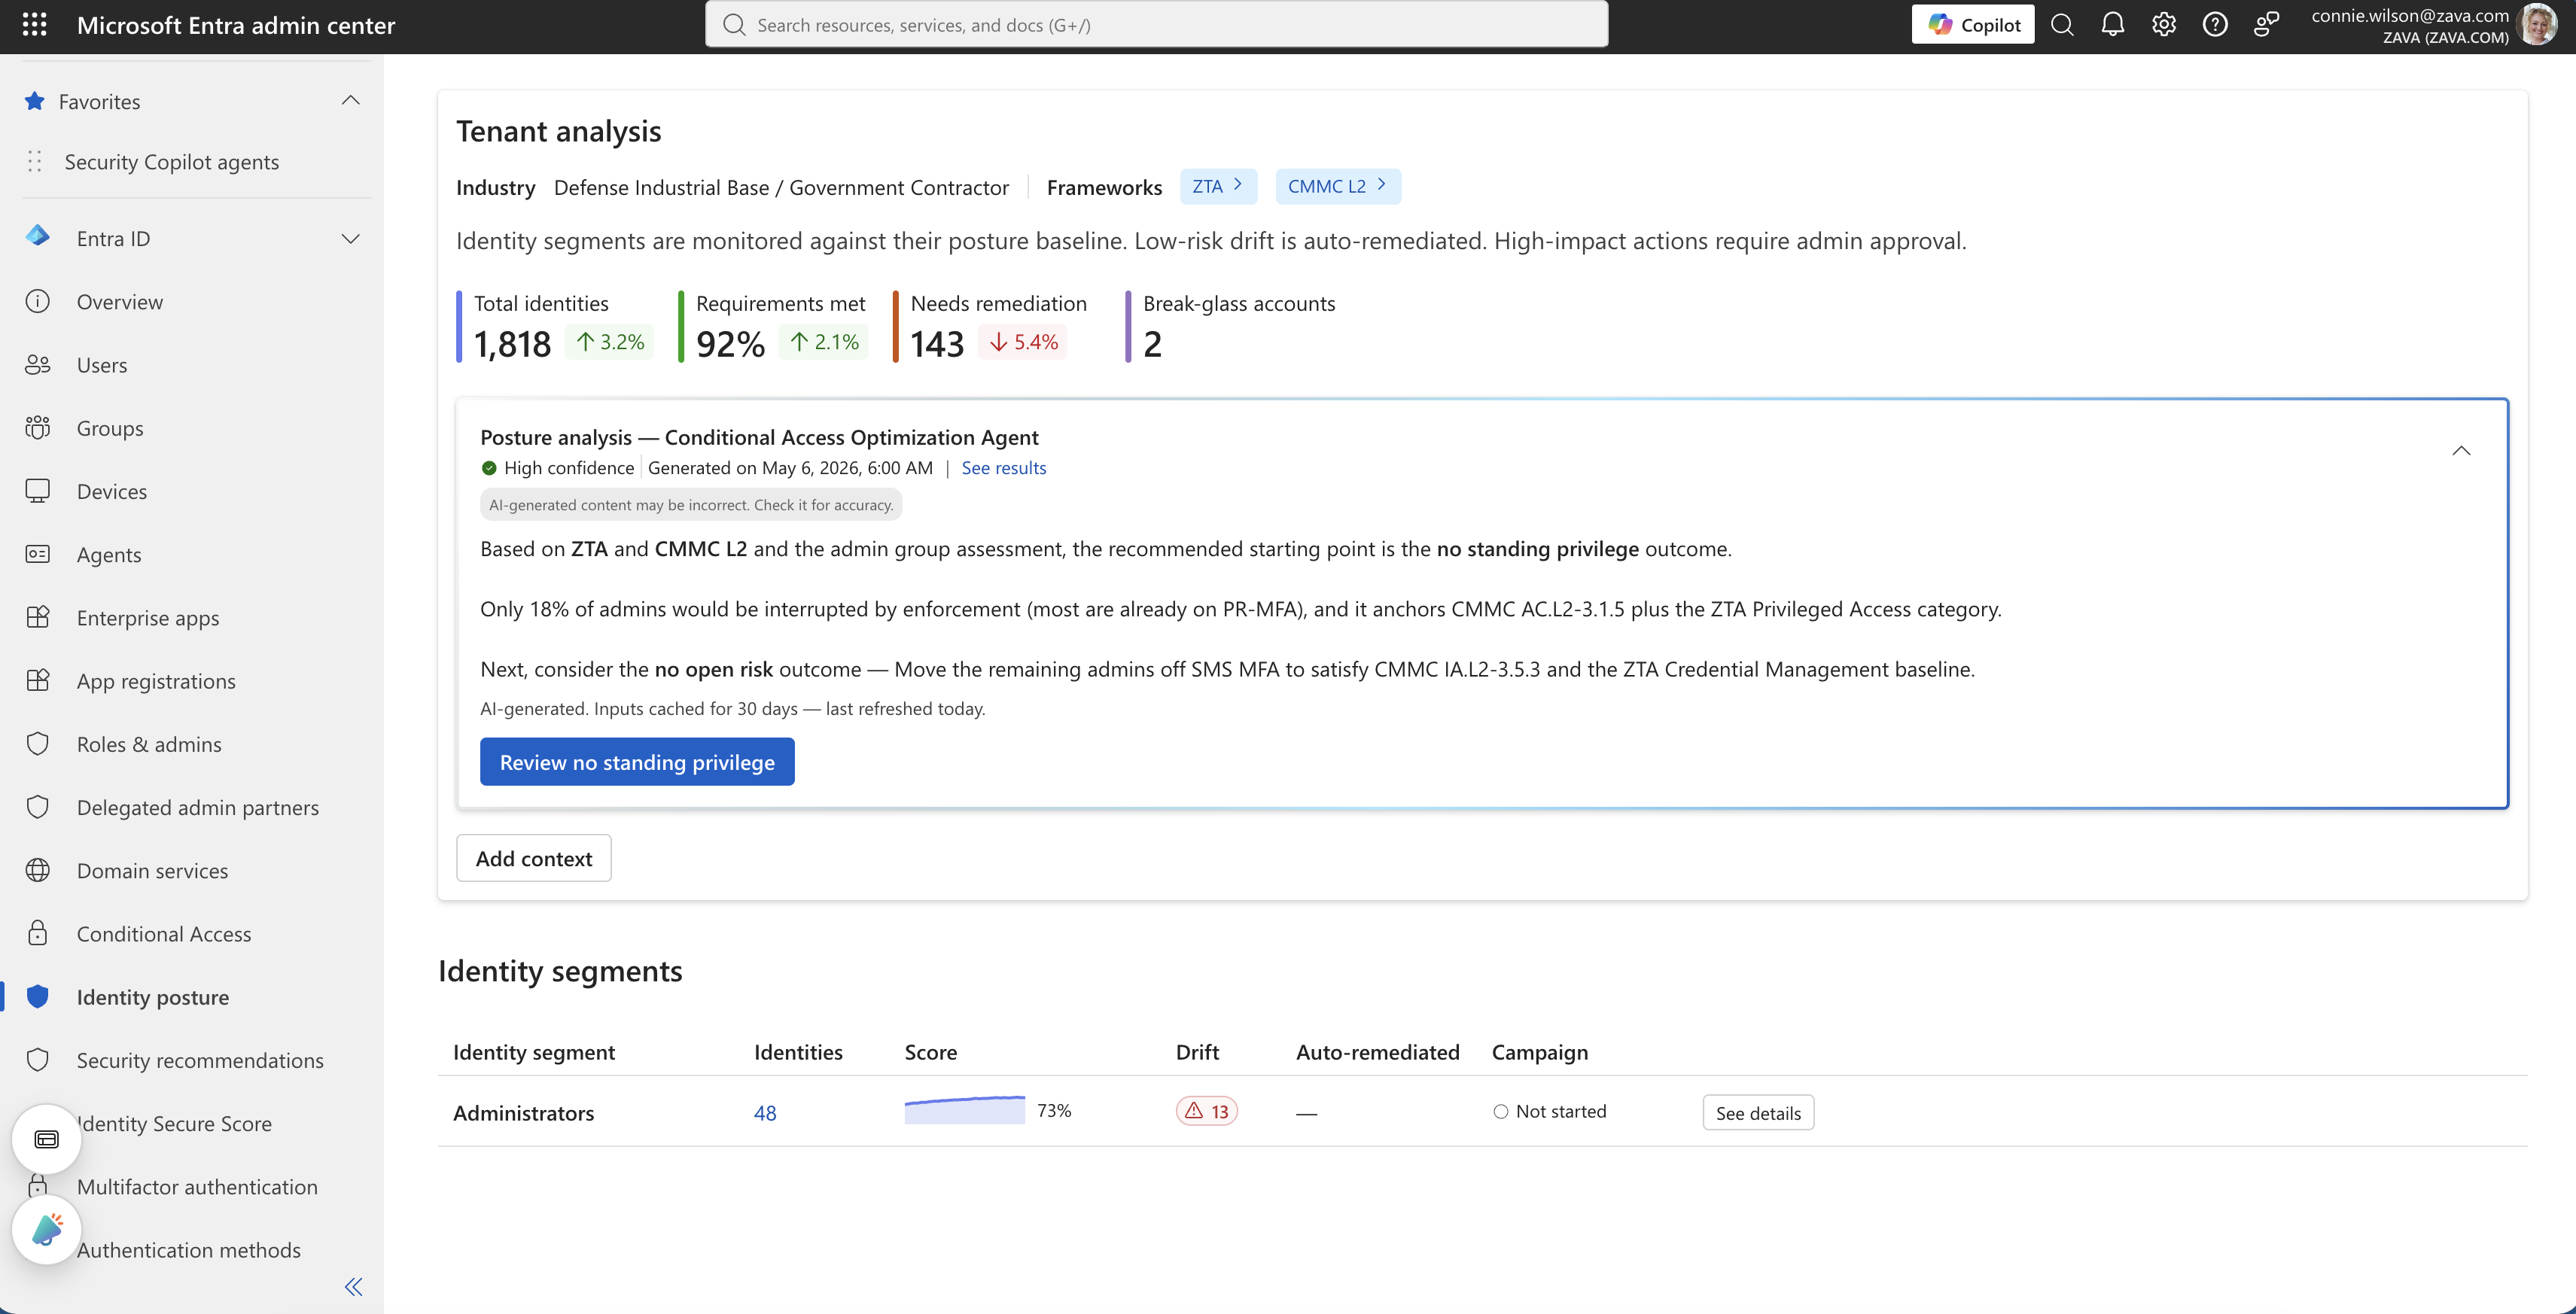Go to Delegated admin partners
This screenshot has height=1314, width=2576.
click(x=197, y=807)
